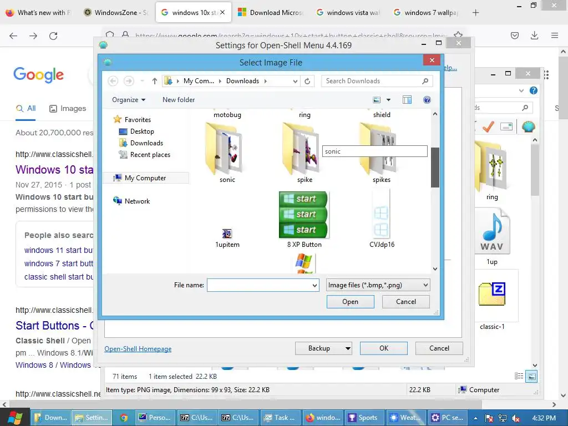Select My Computer in navigation pane

pyautogui.click(x=145, y=178)
